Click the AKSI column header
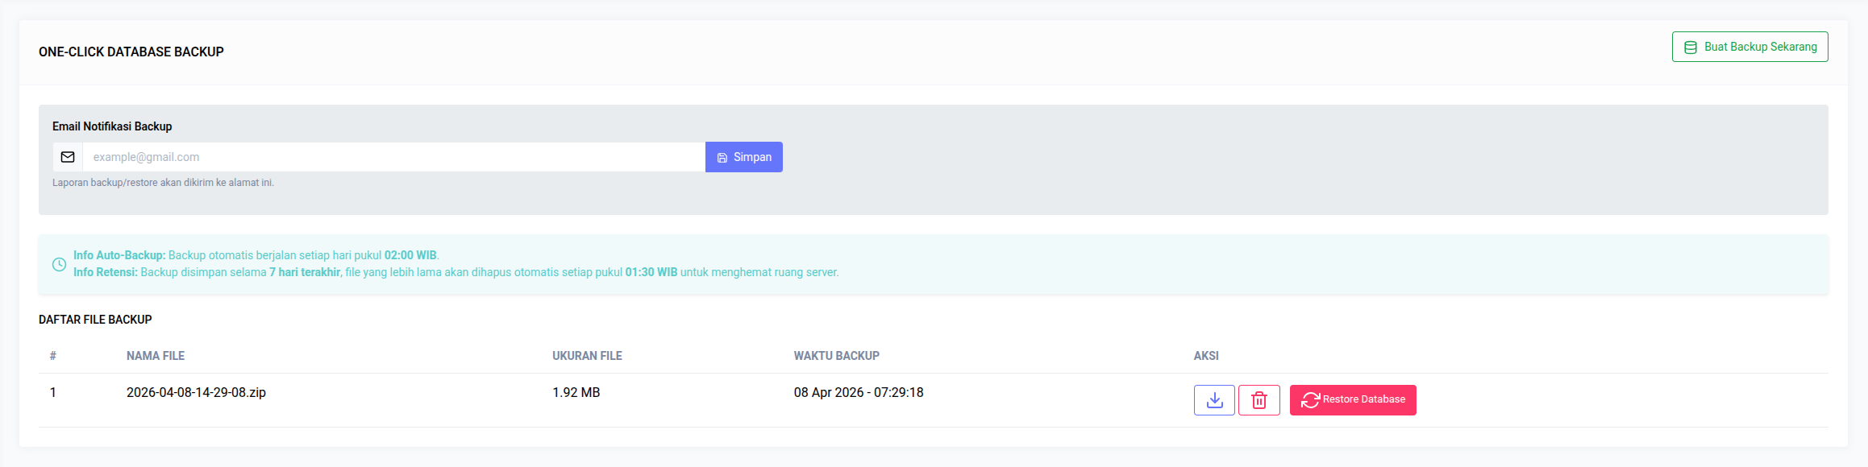Screen dimensions: 1868x467 tap(1206, 356)
